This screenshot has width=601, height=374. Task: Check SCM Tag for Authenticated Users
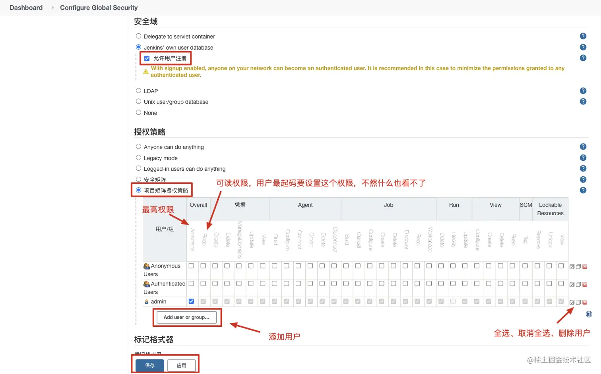[525, 283]
